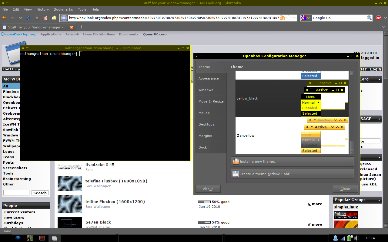Click the search magnifier icon
Image resolution: width=388 pixels, height=242 pixels.
pyautogui.click(x=370, y=18)
